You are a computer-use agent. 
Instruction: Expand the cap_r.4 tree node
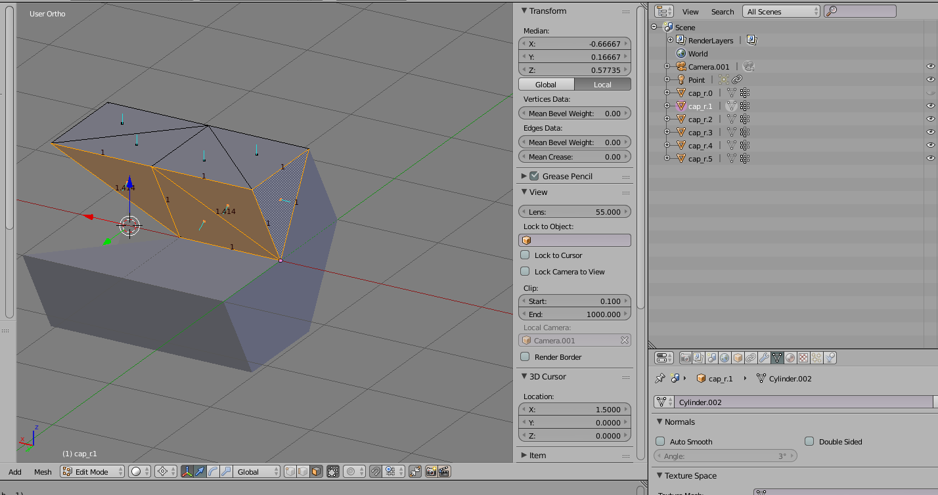coord(667,145)
